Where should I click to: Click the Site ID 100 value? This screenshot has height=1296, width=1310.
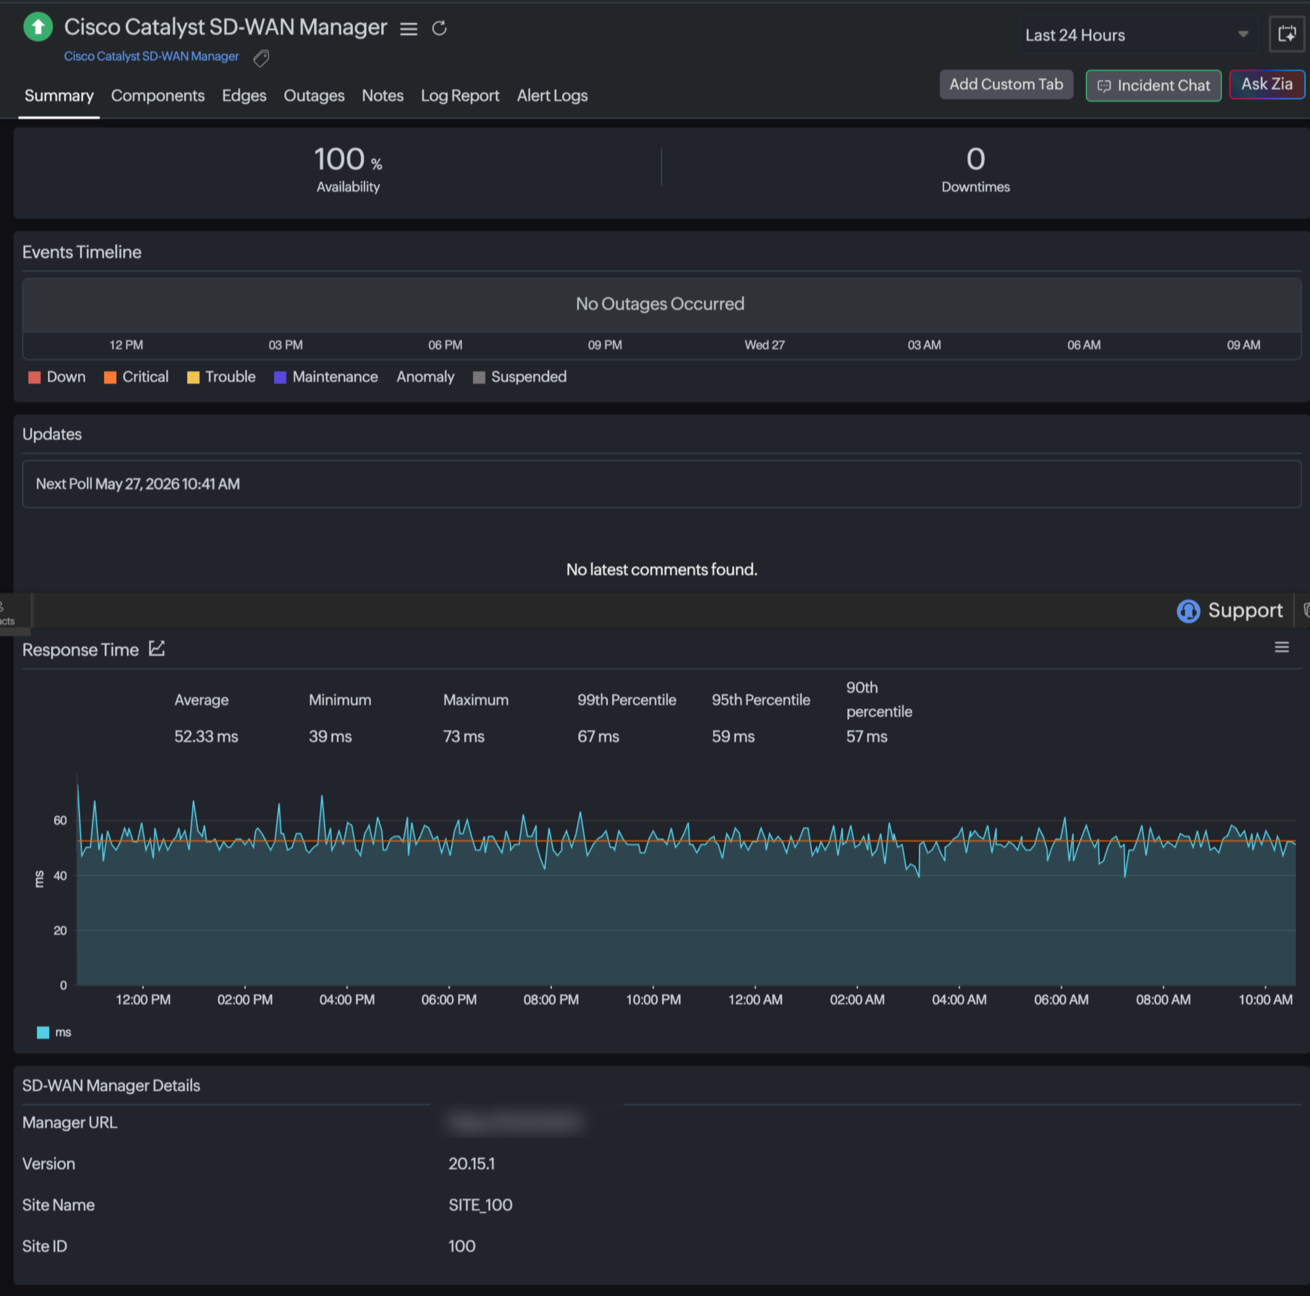coord(462,1246)
